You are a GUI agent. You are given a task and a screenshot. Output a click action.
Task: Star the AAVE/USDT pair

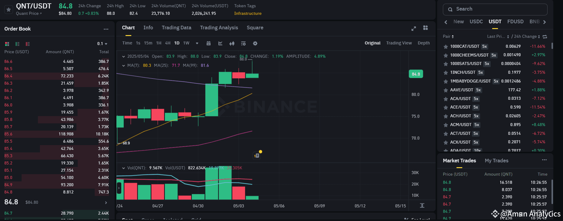point(446,90)
